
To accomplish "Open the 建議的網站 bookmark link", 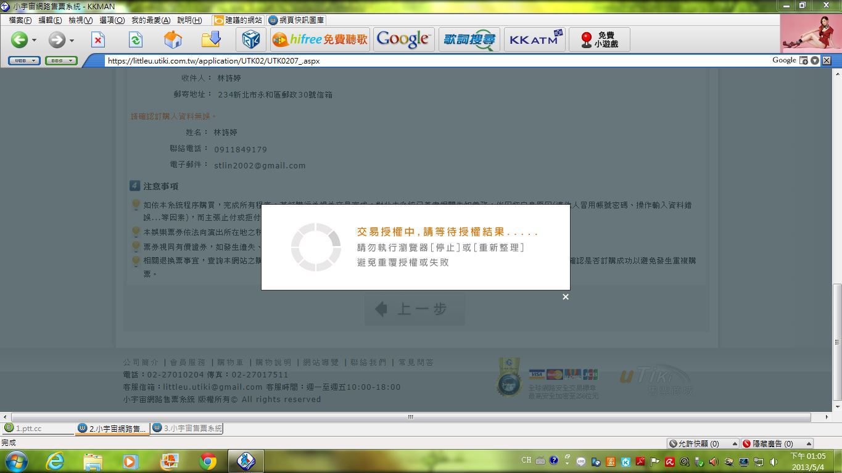I will (x=238, y=20).
